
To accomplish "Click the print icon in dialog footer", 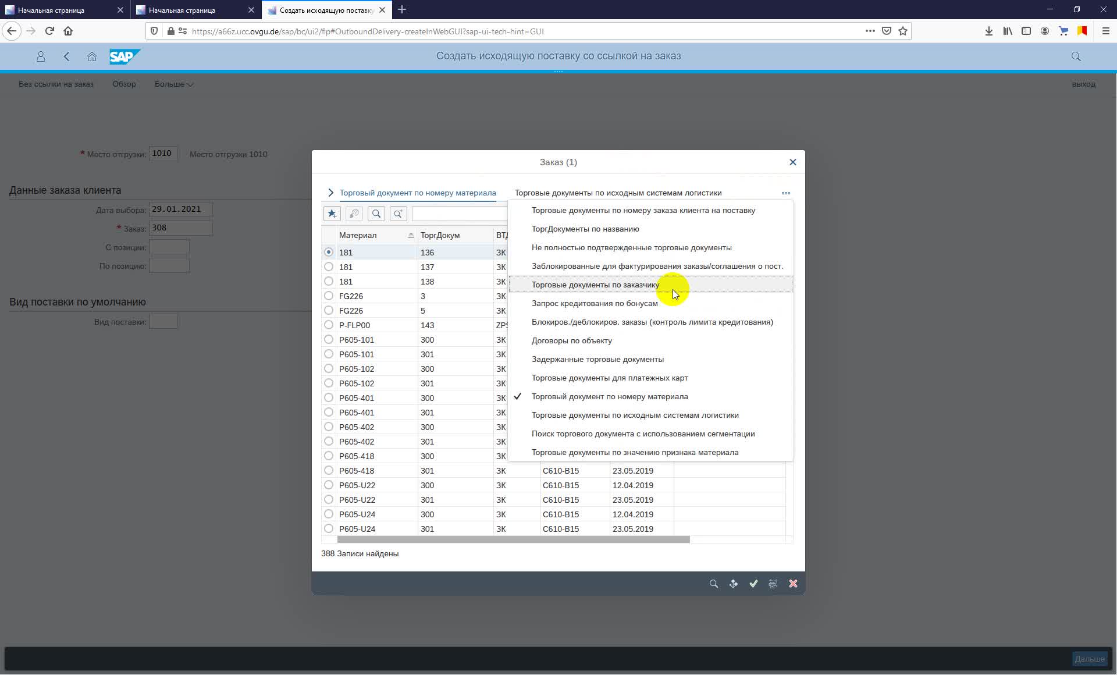I will 773,584.
